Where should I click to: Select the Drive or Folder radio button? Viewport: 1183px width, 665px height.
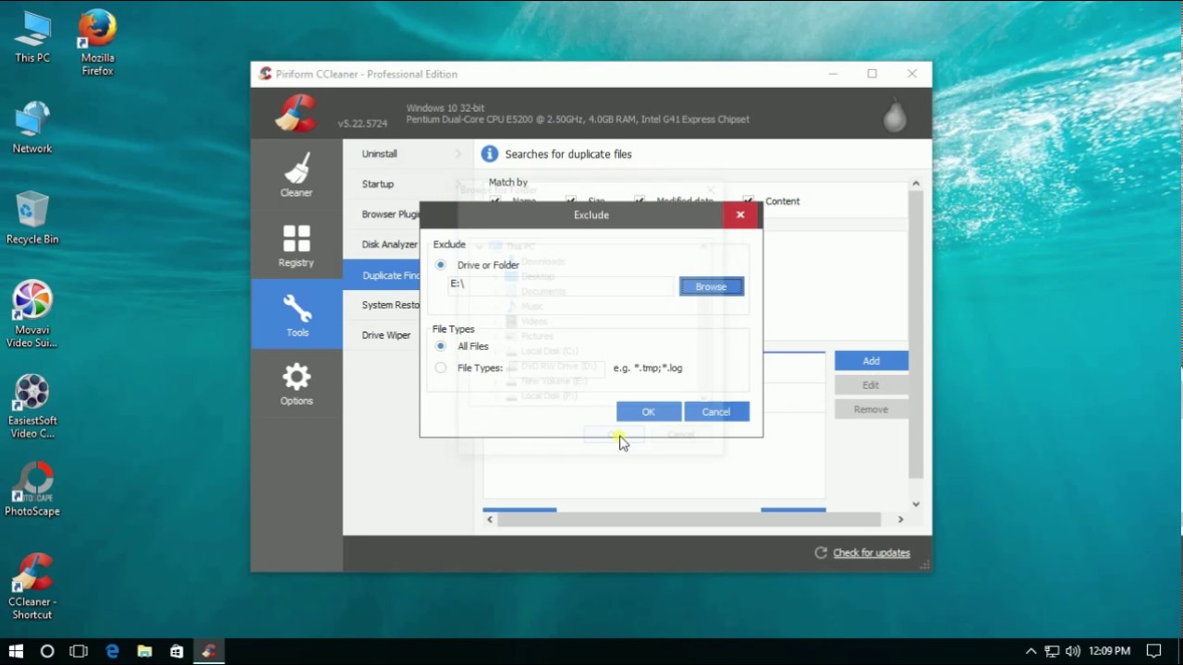[441, 265]
